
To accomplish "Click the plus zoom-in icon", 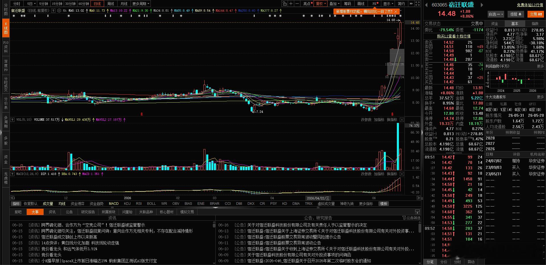I will coord(291,4).
